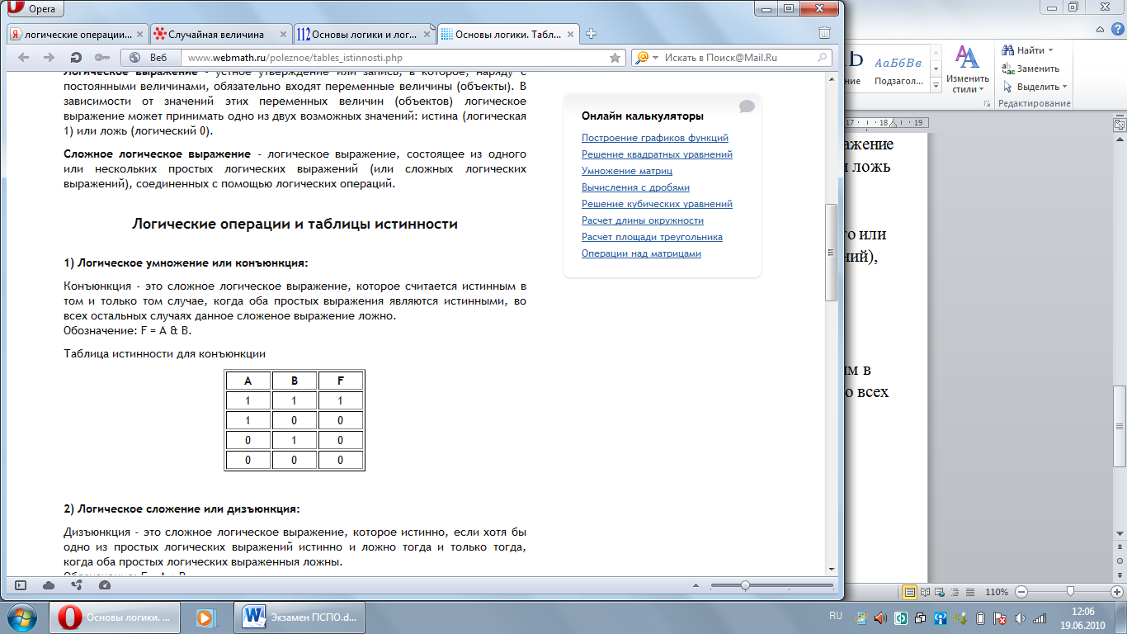Open the password wand key icon

click(102, 58)
